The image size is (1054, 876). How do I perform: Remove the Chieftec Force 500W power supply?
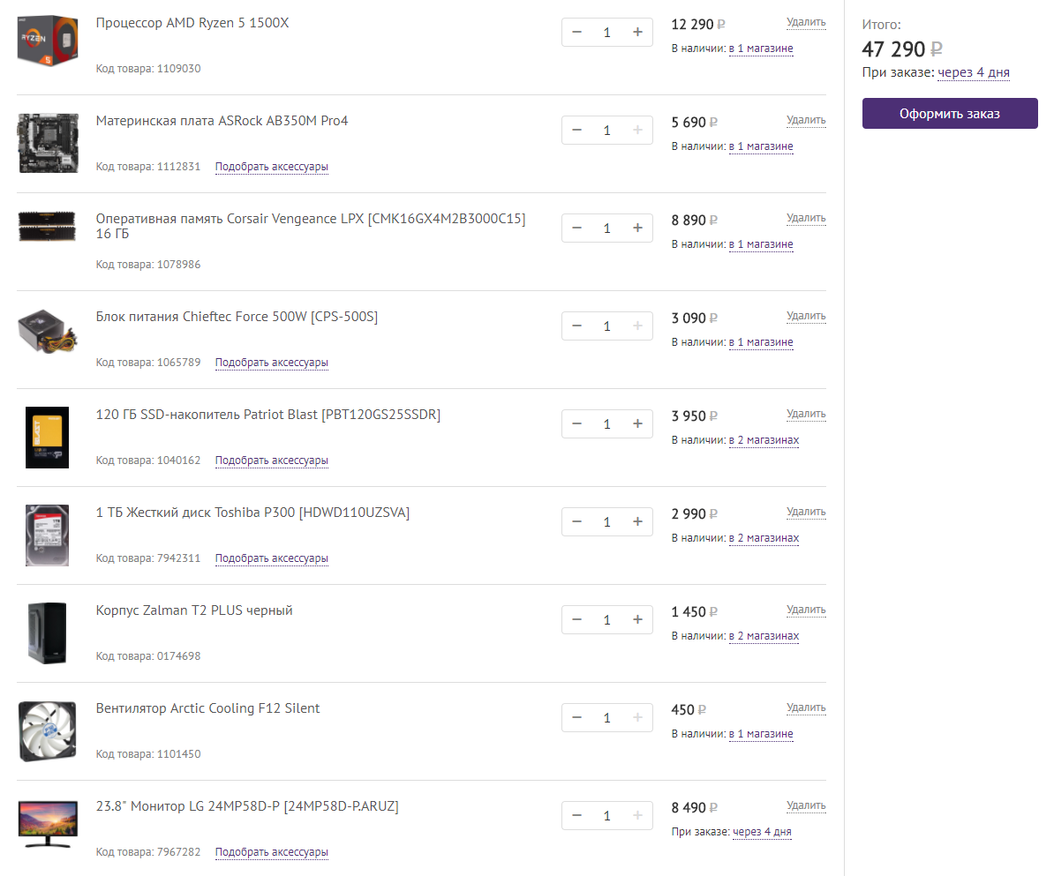tap(806, 316)
